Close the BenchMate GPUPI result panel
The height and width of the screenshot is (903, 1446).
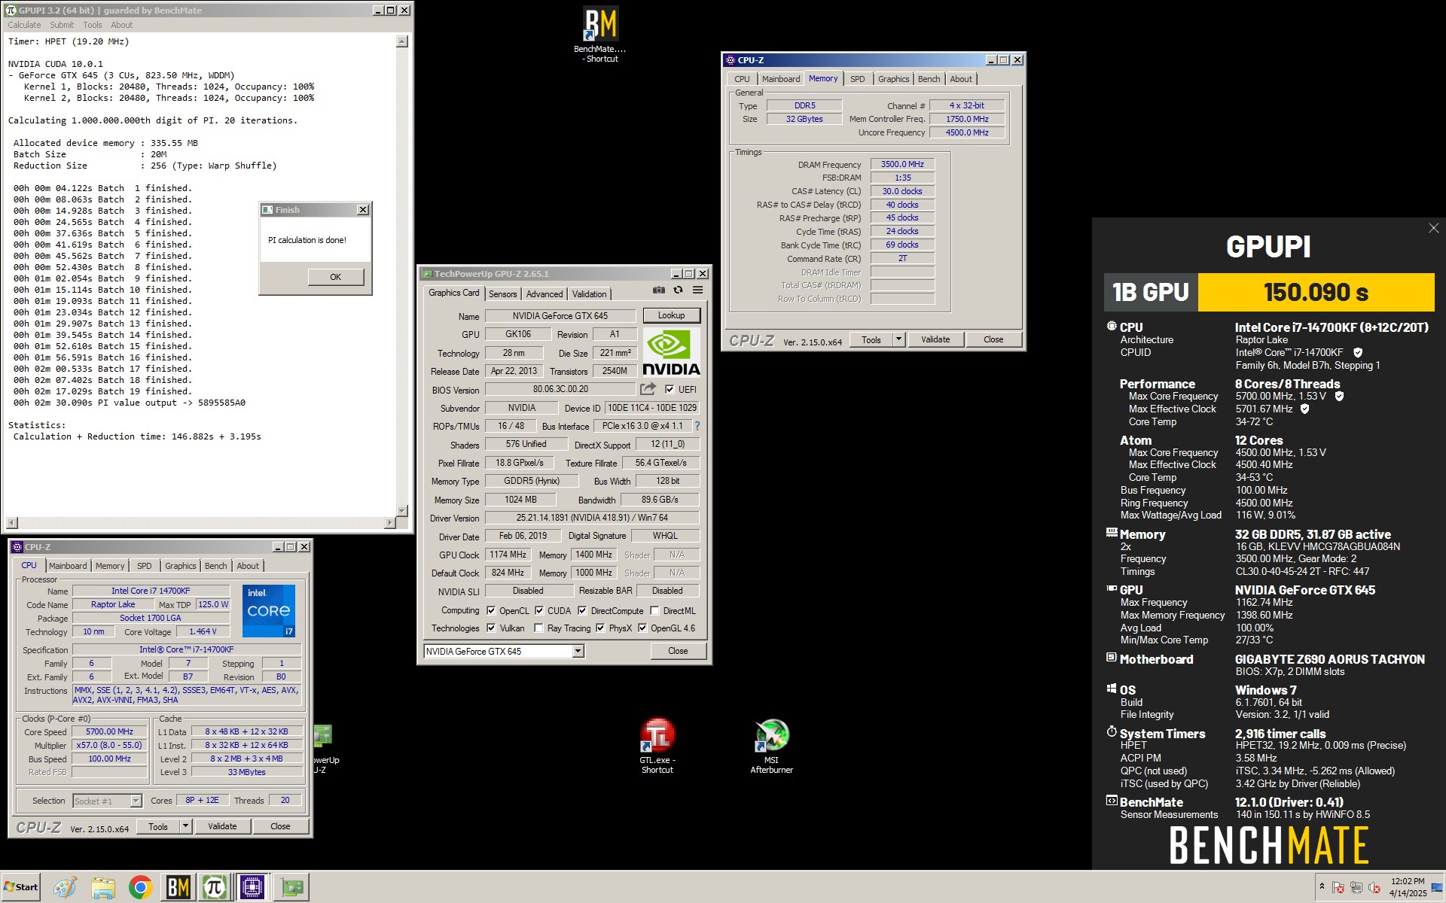pos(1434,228)
